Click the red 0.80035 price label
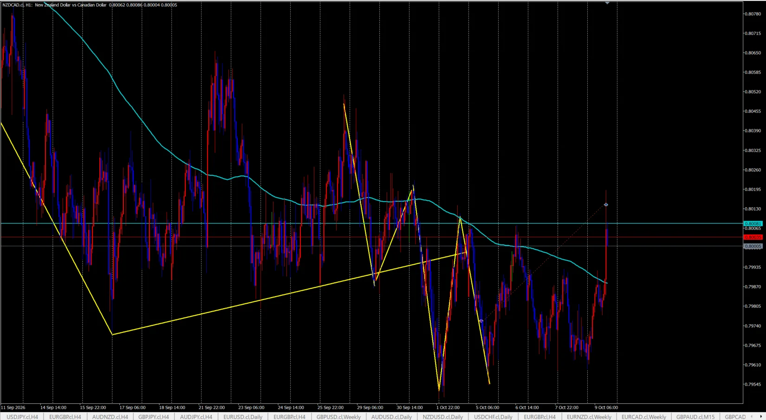This screenshot has width=766, height=420. click(753, 237)
